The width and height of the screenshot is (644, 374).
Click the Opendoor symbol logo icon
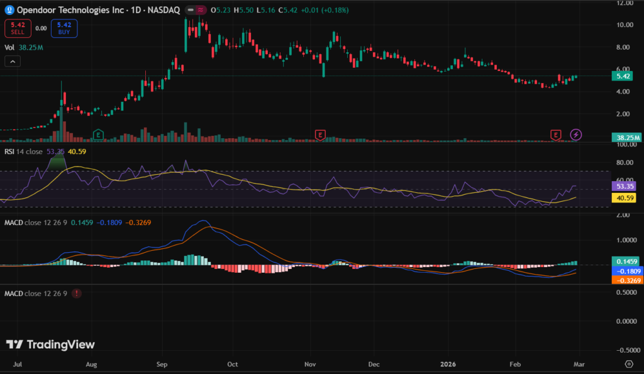pyautogui.click(x=9, y=11)
